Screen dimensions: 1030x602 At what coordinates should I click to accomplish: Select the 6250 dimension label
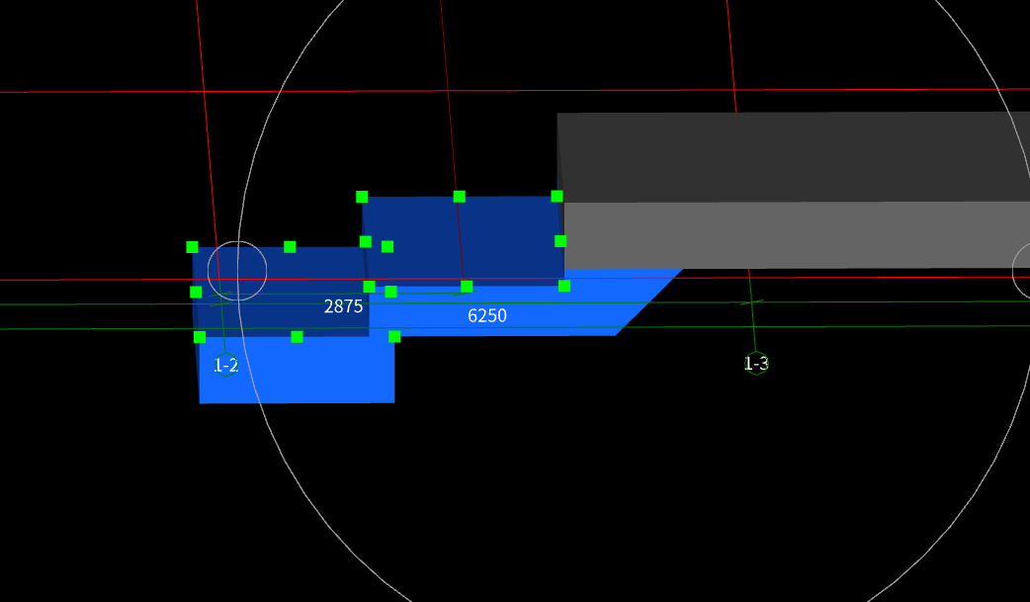tap(486, 315)
